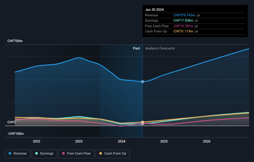This screenshot has width=254, height=162.
Task: Click the Cash From Op row label in tooltip
Action: [156, 32]
